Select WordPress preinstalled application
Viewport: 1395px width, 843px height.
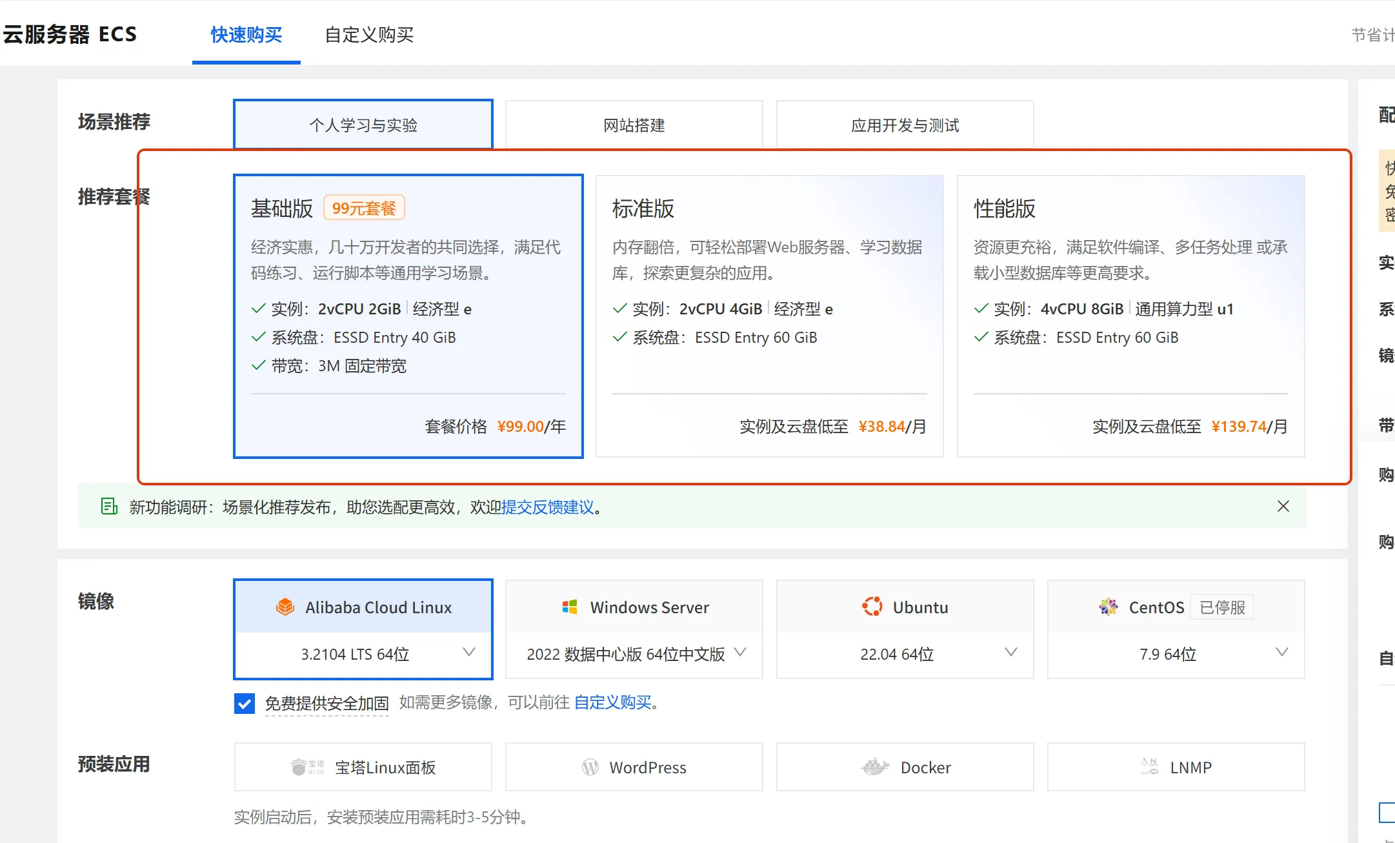click(634, 767)
